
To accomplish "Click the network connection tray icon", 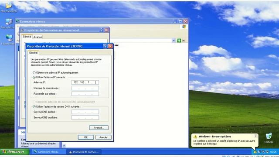I will tap(259, 152).
